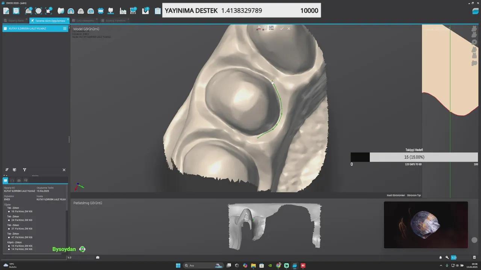This screenshot has width=481, height=270.
Task: Open hamburger menu on KUTAY ILDIRISIK-LALE YILMAZ
Action: tap(65, 28)
